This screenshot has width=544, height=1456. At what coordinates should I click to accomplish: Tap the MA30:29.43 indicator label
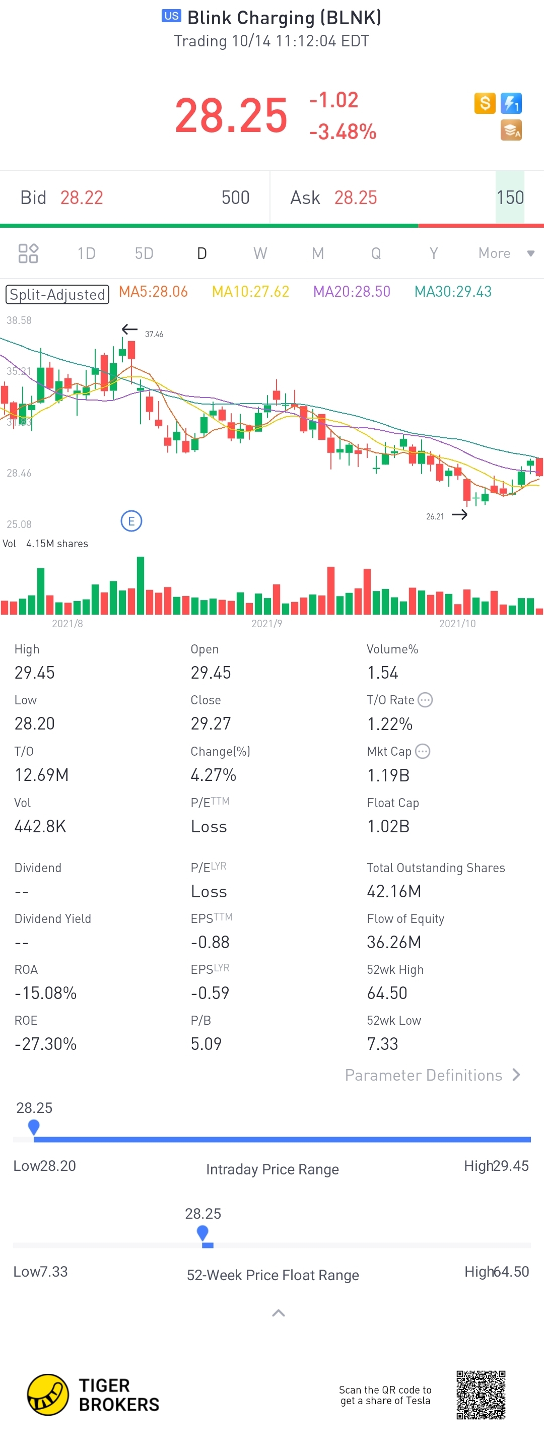tap(453, 292)
